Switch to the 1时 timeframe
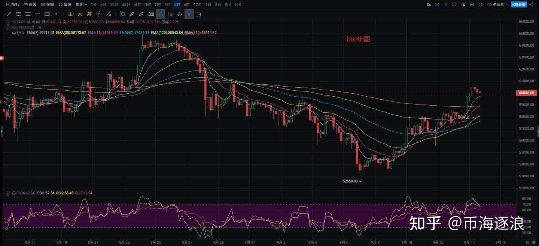Viewport: 539px width, 246px height. point(148,4)
